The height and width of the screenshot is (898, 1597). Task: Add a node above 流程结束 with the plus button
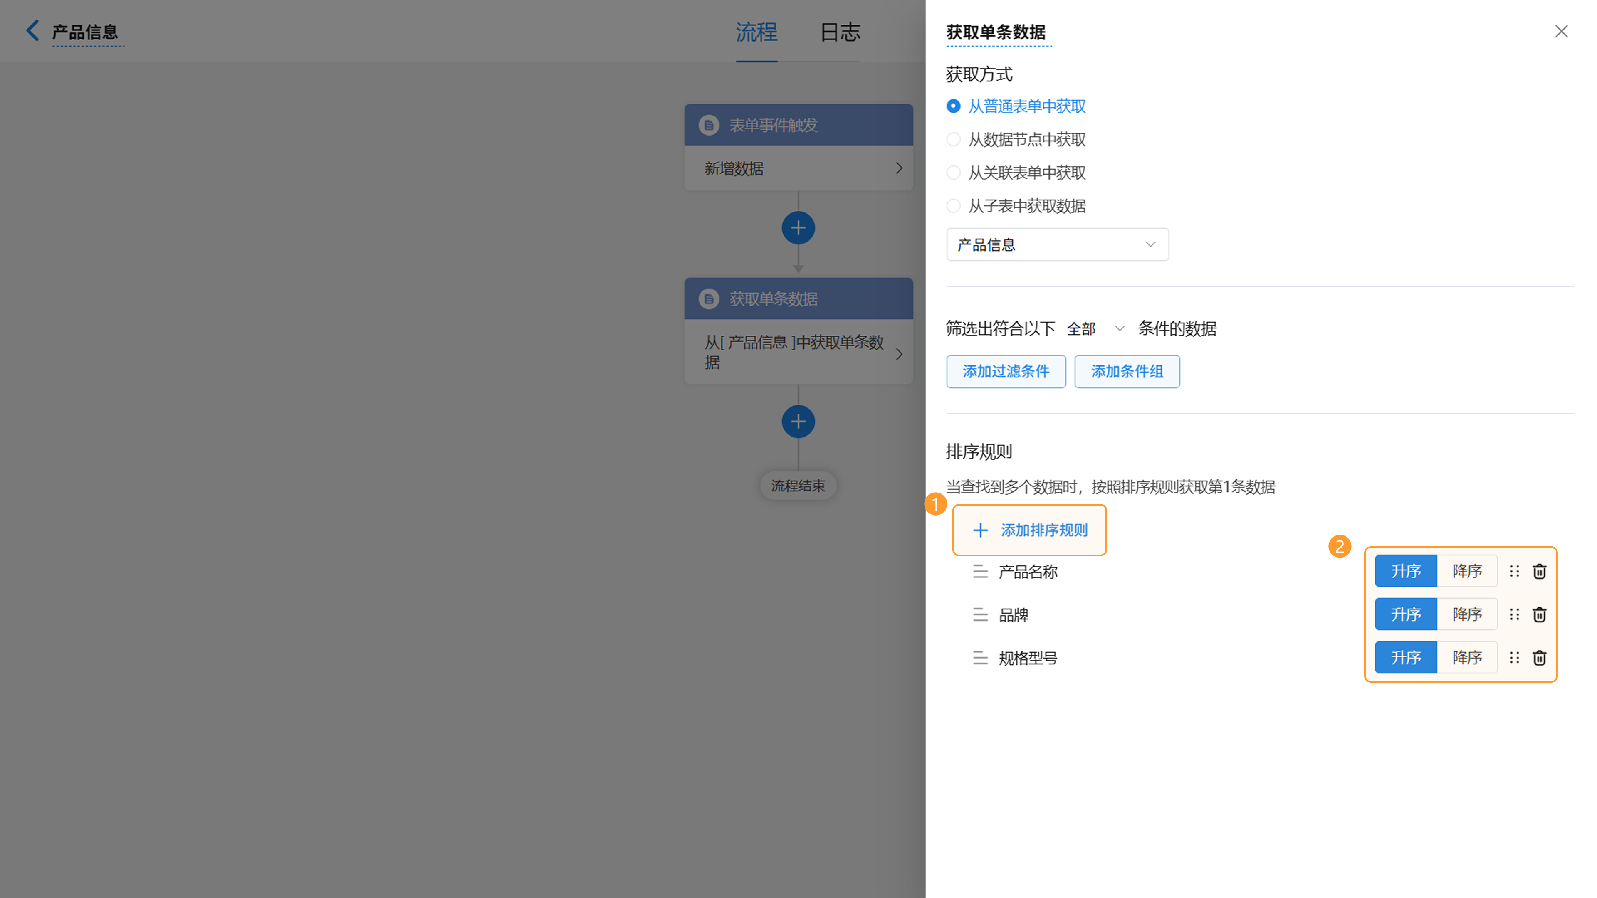tap(798, 422)
